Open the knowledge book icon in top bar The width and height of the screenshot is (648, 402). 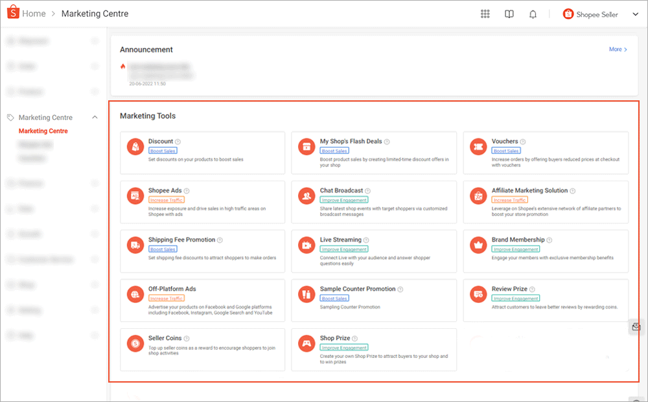click(509, 14)
